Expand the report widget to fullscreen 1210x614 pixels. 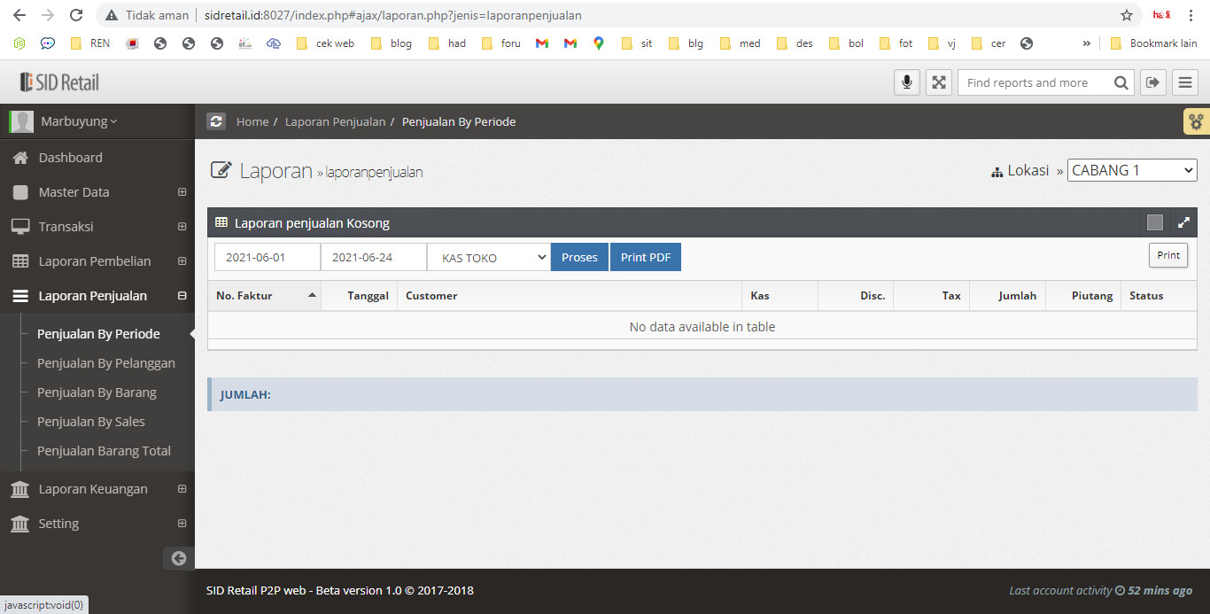point(1183,222)
